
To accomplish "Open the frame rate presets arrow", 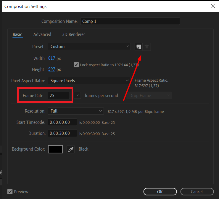I will pyautogui.click(x=77, y=95).
